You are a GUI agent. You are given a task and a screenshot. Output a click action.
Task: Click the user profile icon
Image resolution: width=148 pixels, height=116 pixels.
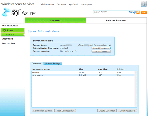coord(144,4)
